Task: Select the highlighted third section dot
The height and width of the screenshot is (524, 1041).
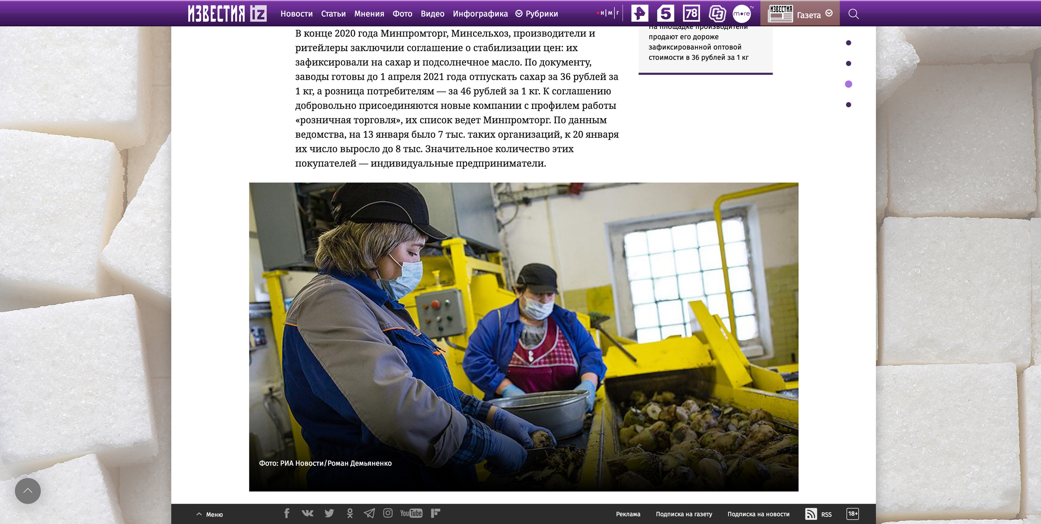Action: click(848, 84)
